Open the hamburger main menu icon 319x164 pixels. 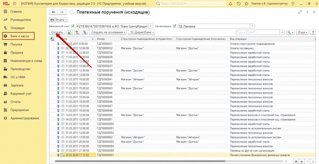click(x=14, y=4)
